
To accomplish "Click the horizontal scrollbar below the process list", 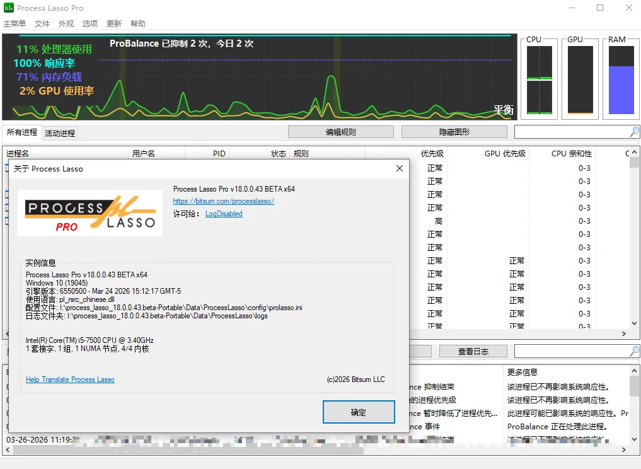I will pos(189,449).
